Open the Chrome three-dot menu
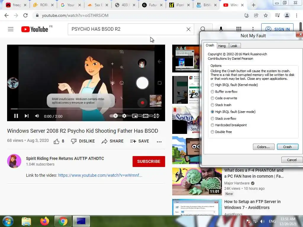Image resolution: width=303 pixels, height=227 pixels. pyautogui.click(x=296, y=15)
